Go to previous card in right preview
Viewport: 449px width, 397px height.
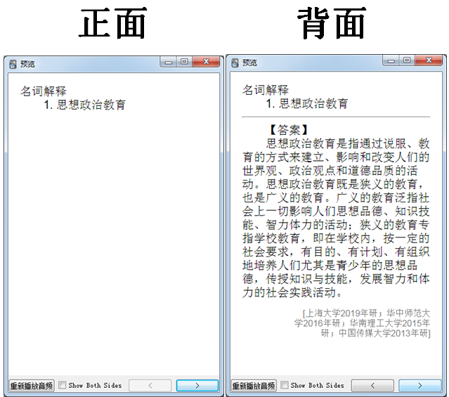372,386
